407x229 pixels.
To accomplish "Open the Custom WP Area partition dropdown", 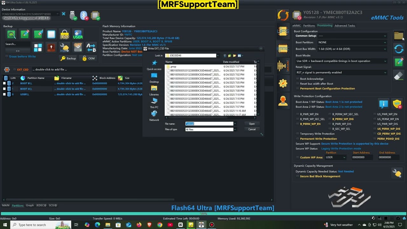I will [x=336, y=157].
